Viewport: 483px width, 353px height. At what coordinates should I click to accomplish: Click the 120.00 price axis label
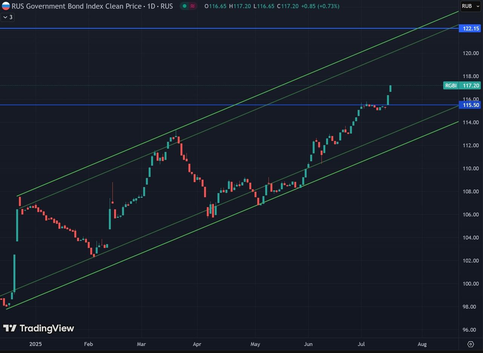click(x=471, y=53)
